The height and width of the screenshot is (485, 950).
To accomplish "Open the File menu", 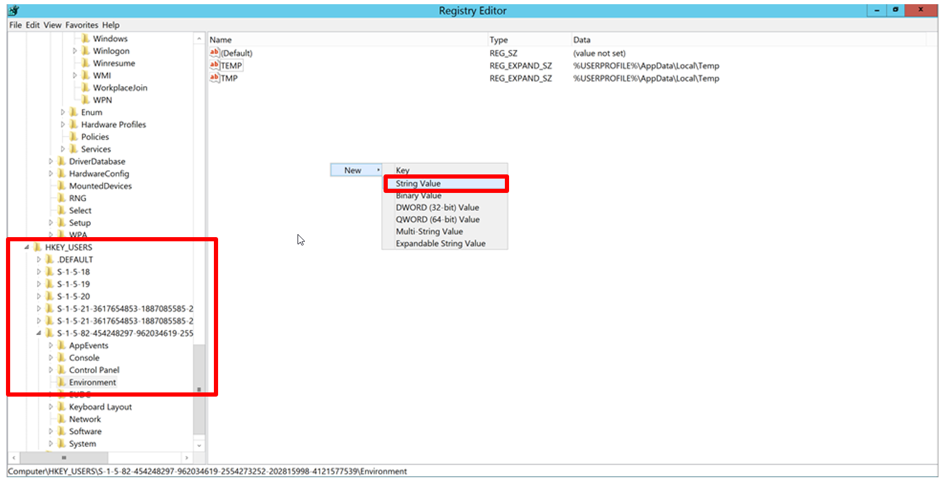I will pyautogui.click(x=16, y=25).
